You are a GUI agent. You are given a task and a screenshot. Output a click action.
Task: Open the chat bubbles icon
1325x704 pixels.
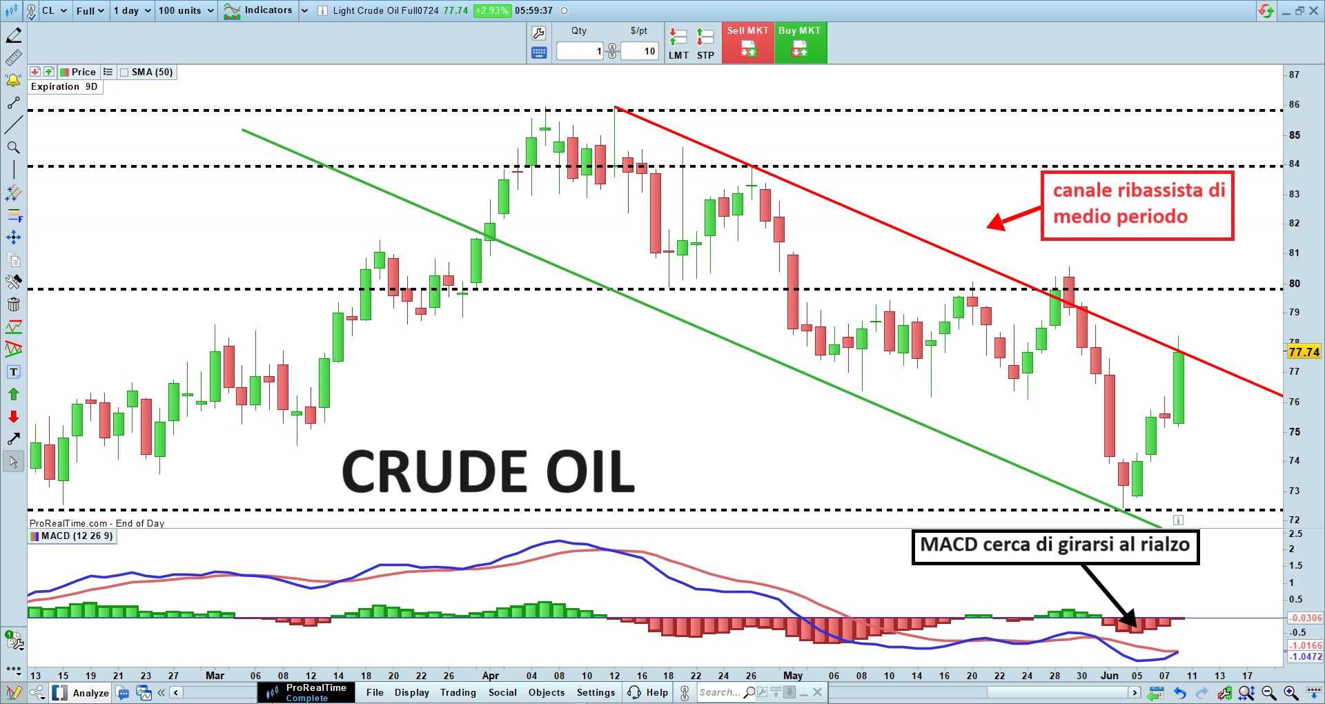123,692
